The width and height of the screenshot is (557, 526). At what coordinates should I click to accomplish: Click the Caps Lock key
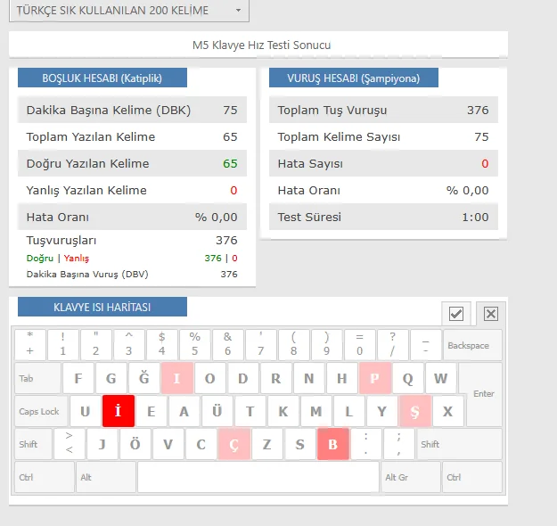(41, 411)
